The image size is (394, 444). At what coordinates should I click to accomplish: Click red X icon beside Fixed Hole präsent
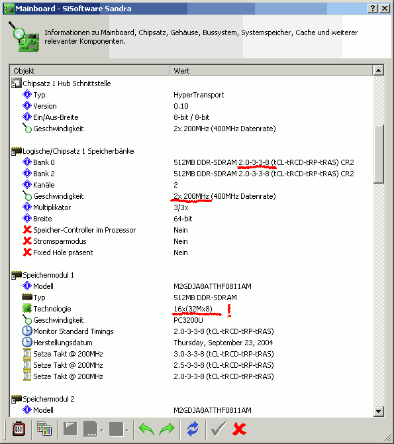(x=27, y=252)
